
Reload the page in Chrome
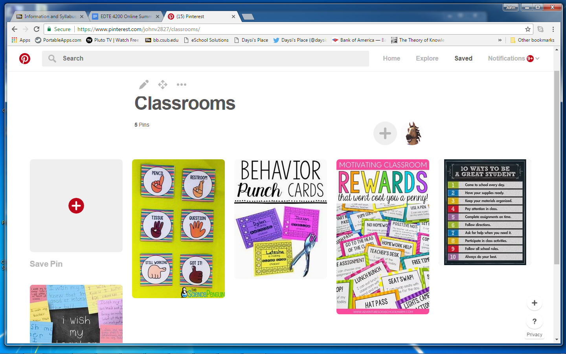click(x=37, y=29)
